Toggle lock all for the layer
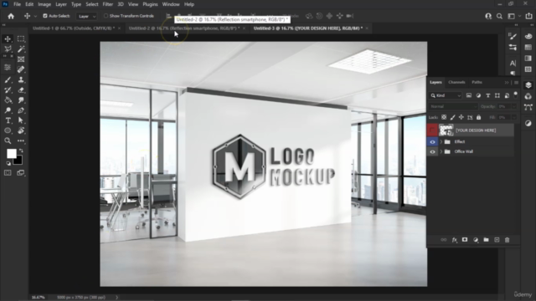Viewport: 536px width, 301px height. click(x=478, y=117)
